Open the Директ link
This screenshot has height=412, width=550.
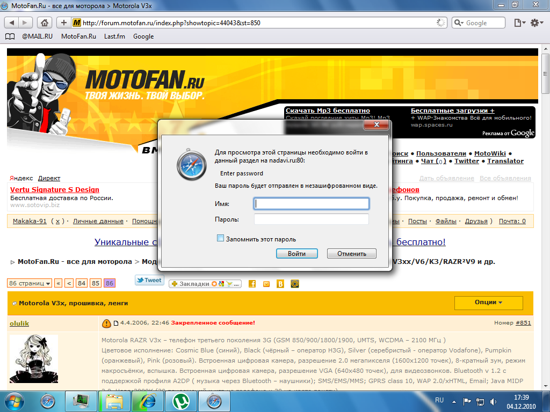pos(49,178)
